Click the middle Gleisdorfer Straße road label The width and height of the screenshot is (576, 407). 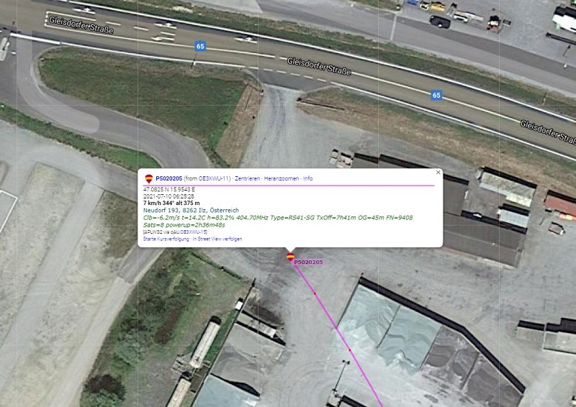coord(319,66)
